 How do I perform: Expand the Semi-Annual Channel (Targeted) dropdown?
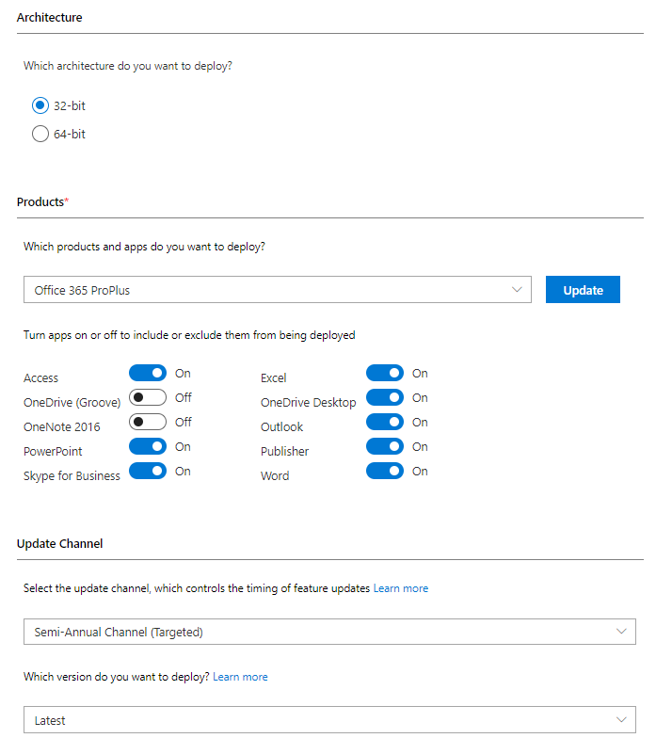pos(329,633)
